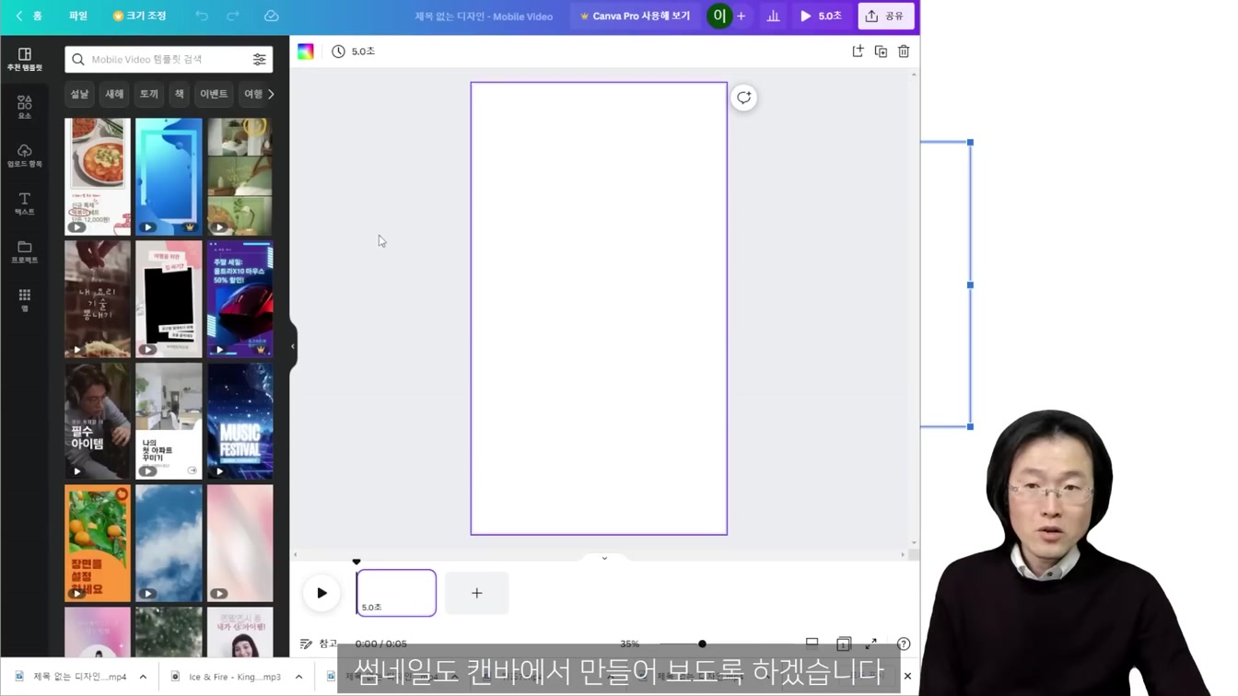Click the Canva Pro 사용해 보기 button
This screenshot has width=1238, height=696.
click(x=636, y=16)
